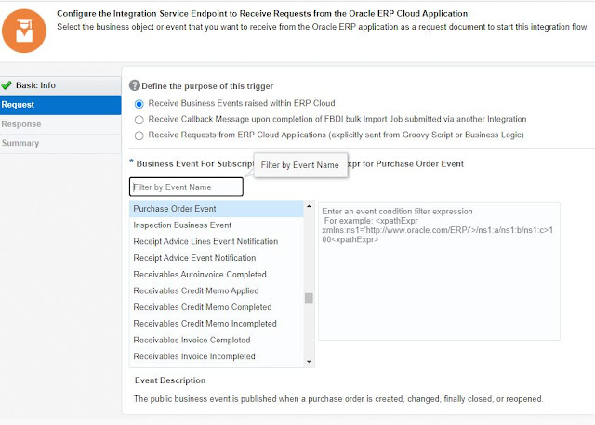Click the event list scrollbar thumb

point(309,299)
